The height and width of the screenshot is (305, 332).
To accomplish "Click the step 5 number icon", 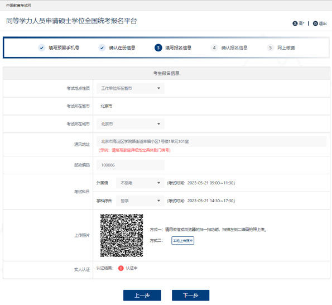I will point(271,47).
